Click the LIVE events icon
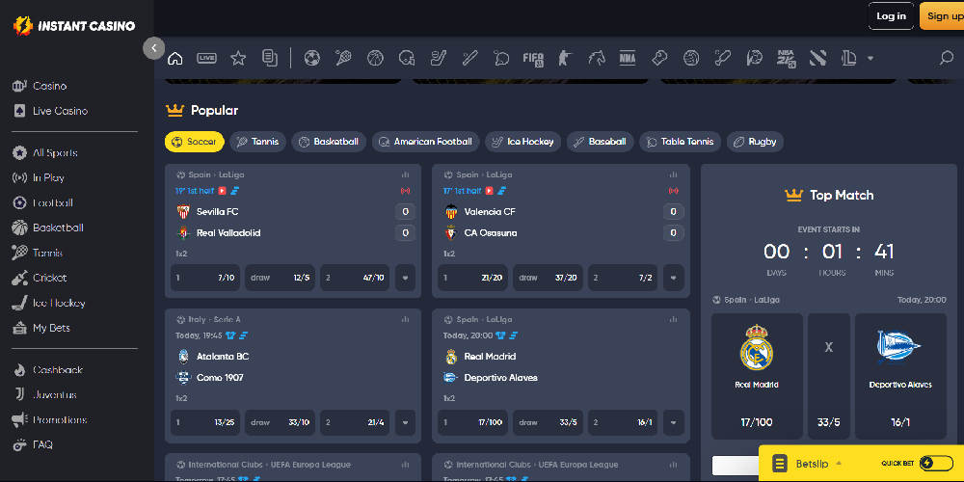Viewport: 964px width, 482px height. pos(206,58)
